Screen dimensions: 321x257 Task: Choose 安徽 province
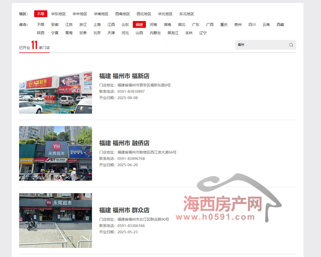pyautogui.click(x=55, y=25)
